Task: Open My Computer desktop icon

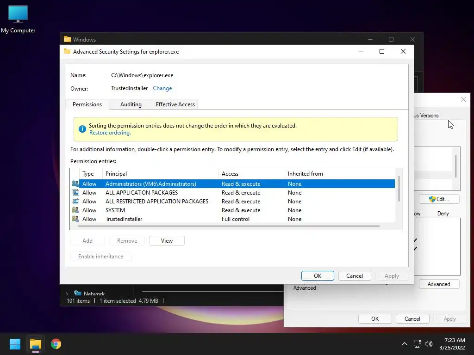Action: 18,19
